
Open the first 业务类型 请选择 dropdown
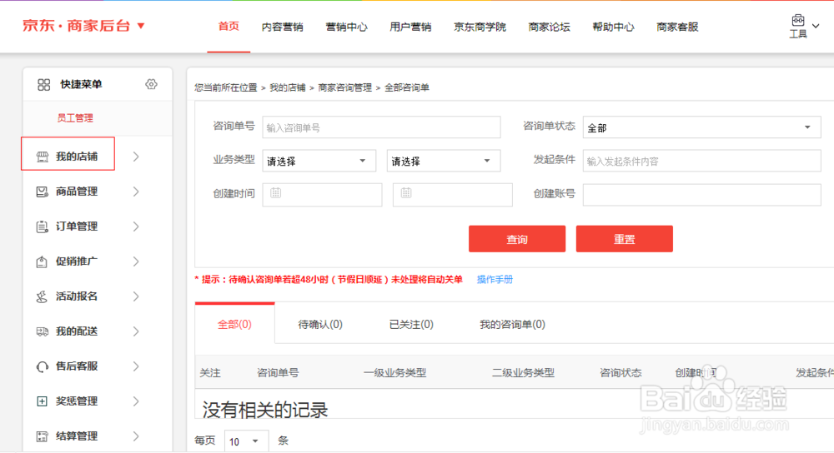[x=319, y=161]
